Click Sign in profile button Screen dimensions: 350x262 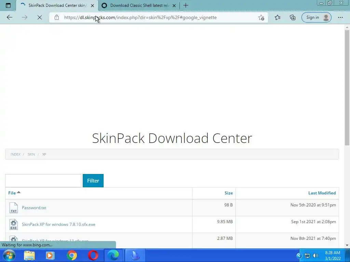point(316,17)
